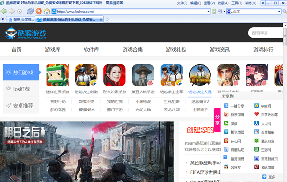Viewport: 287px width, 182px height.
Task: Click the 天龙八部 link
Action: coord(172,109)
